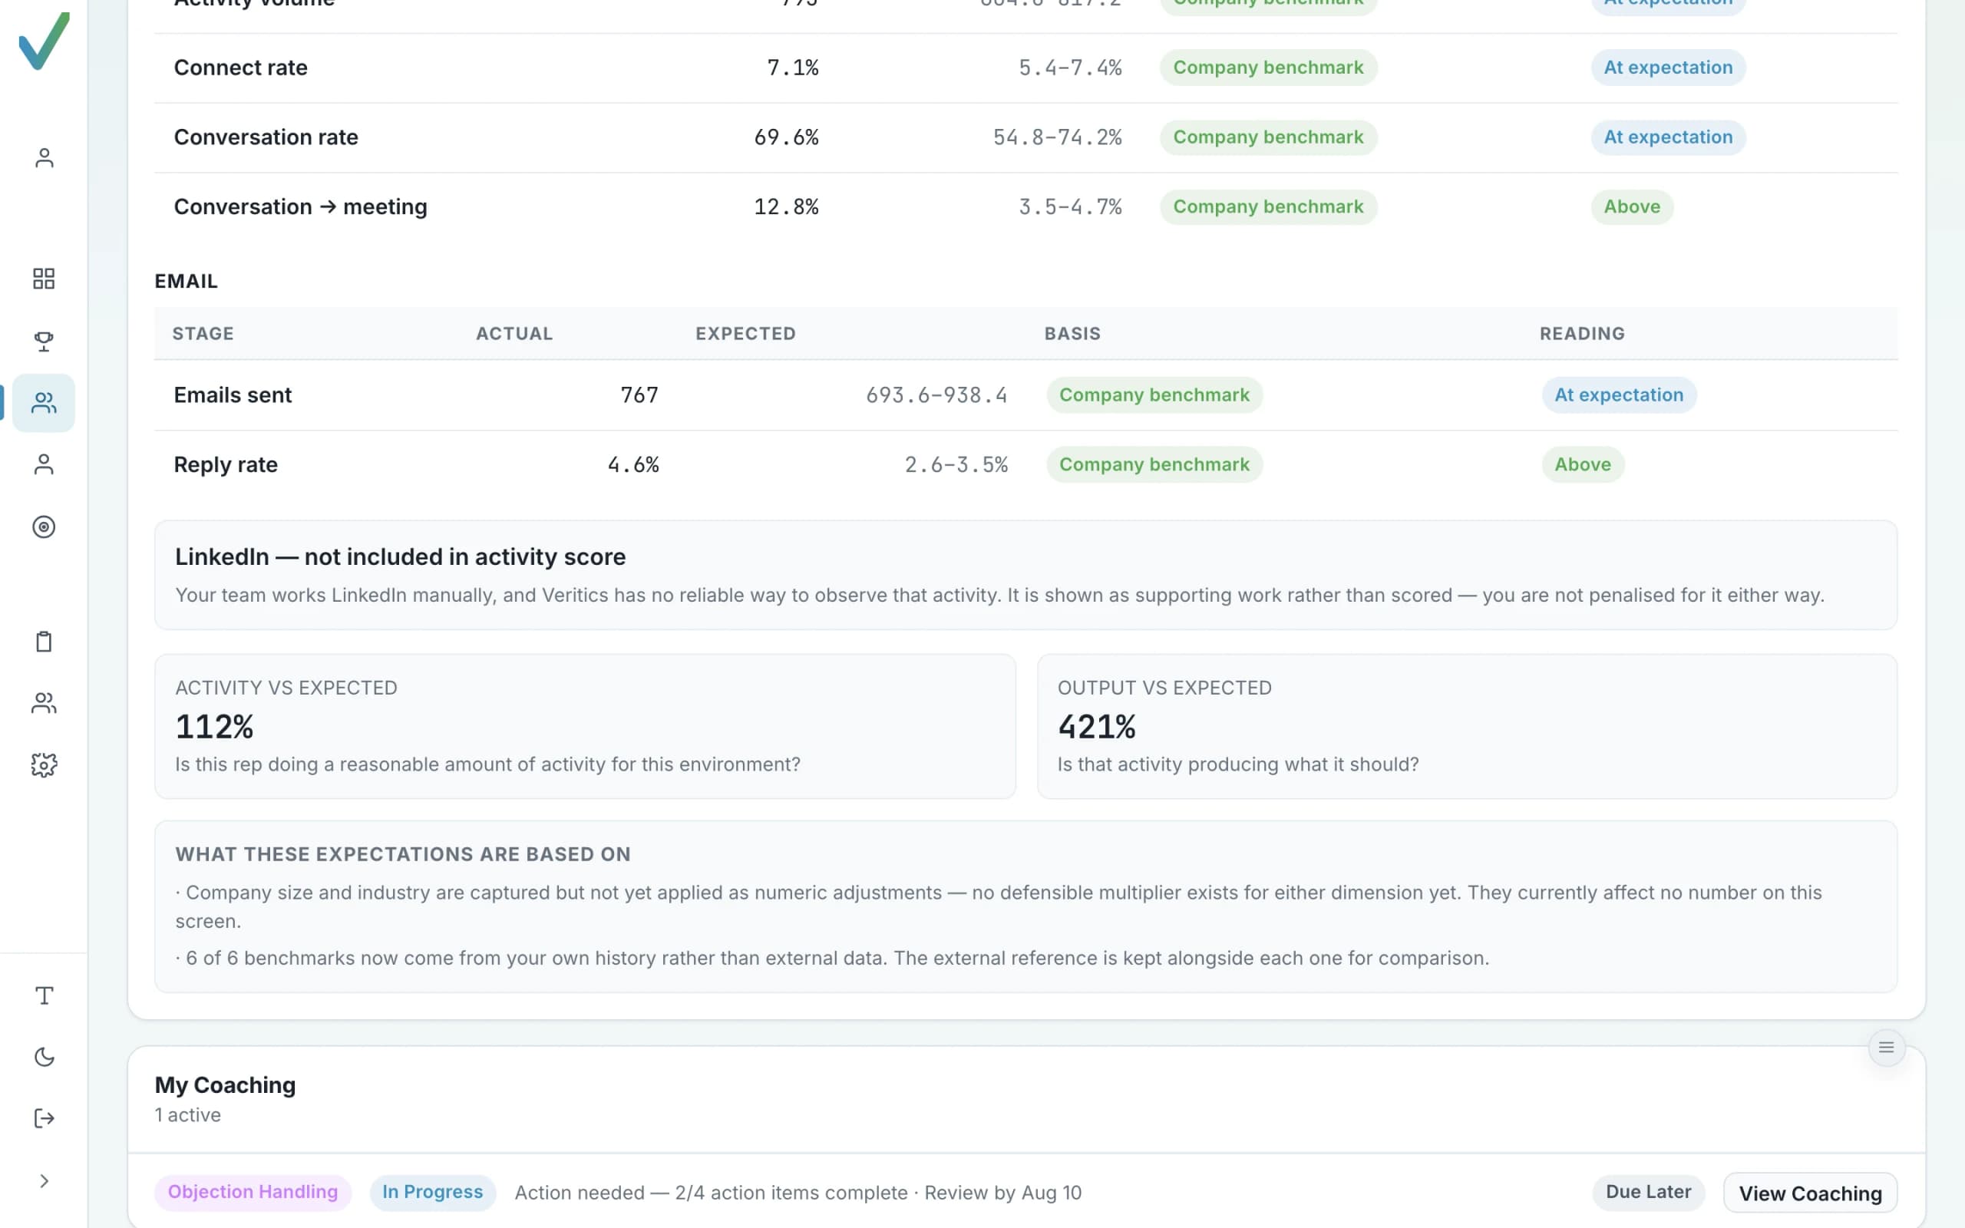This screenshot has width=1965, height=1228.
Task: Click the Objection Handling tag
Action: [x=253, y=1191]
